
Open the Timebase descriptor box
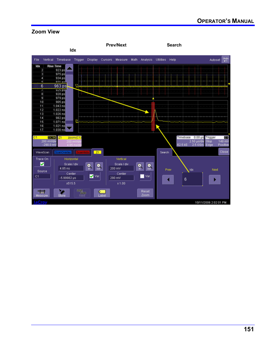click(x=190, y=141)
